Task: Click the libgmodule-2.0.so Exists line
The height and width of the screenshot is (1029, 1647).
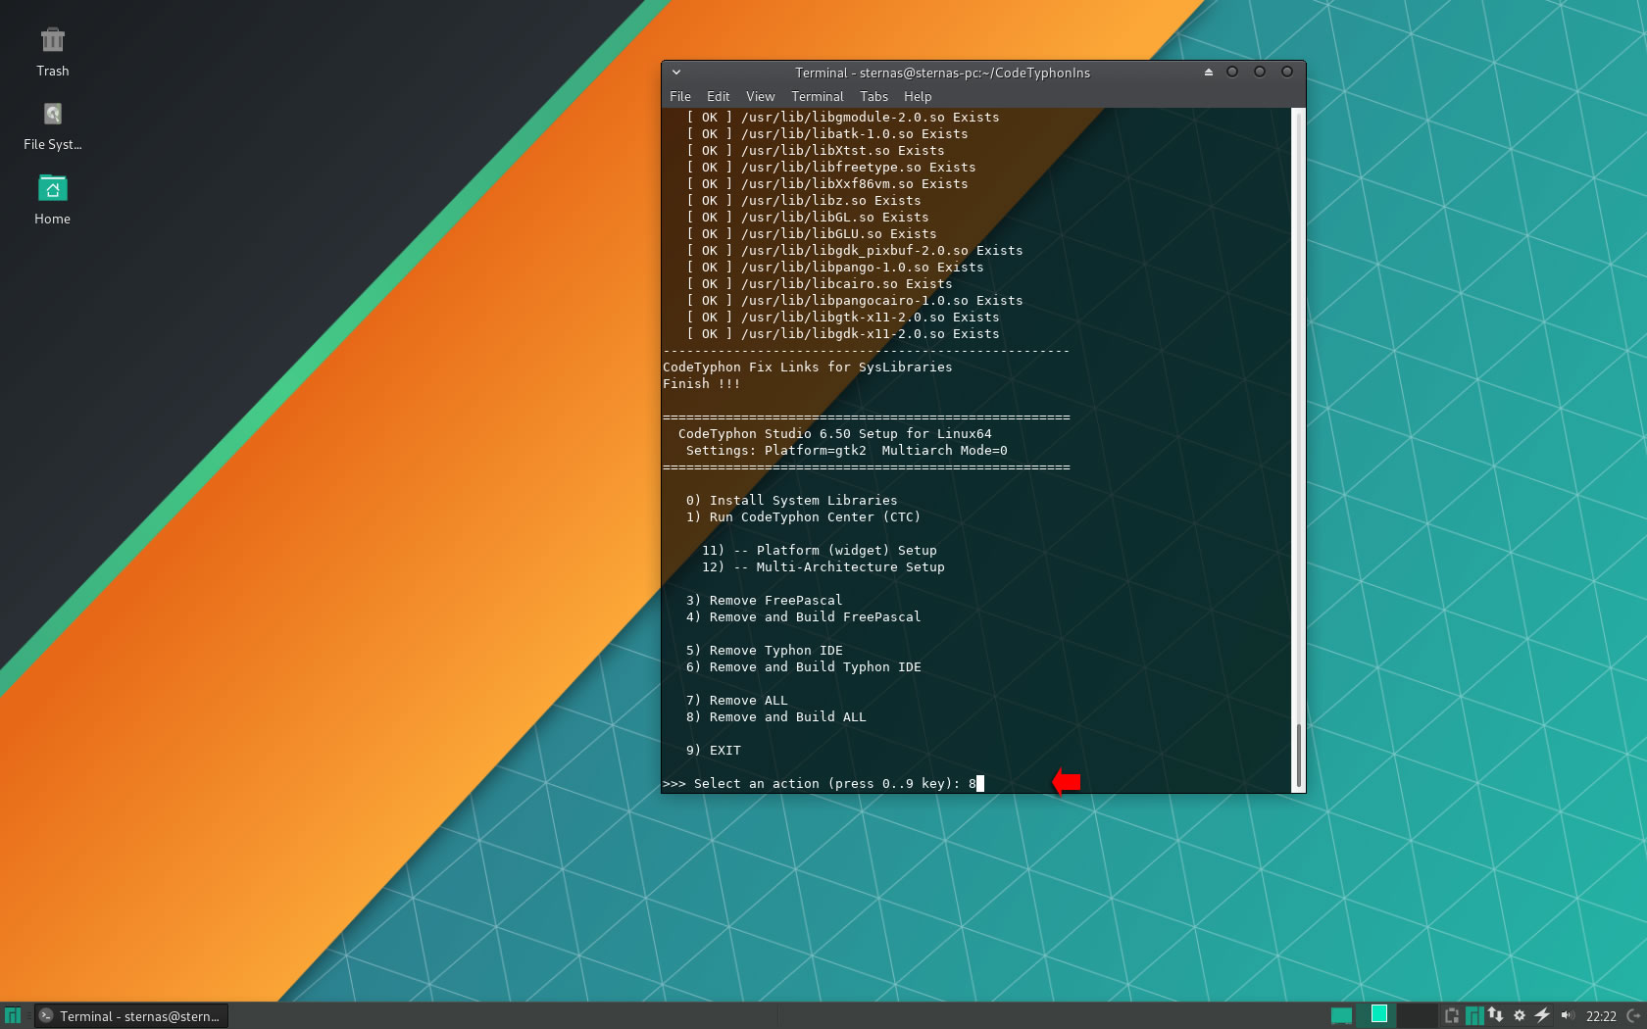Action: (843, 118)
